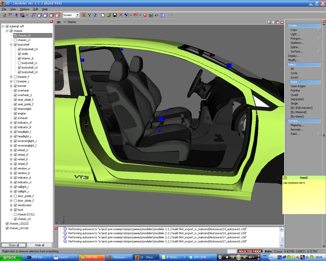Screen dimensions: 326x261
Task: Open the View menu
Action: (13, 9)
